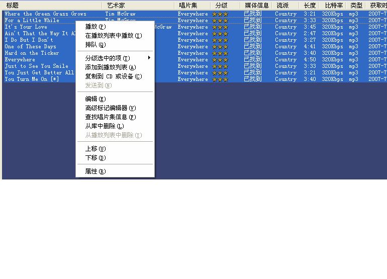Click length 3:45 cell
Viewport: 387px width, 279px height.
pyautogui.click(x=310, y=27)
